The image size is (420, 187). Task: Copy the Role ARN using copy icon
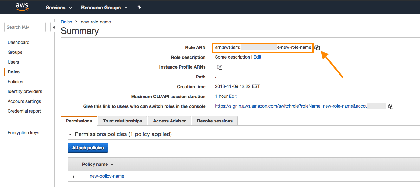click(317, 47)
